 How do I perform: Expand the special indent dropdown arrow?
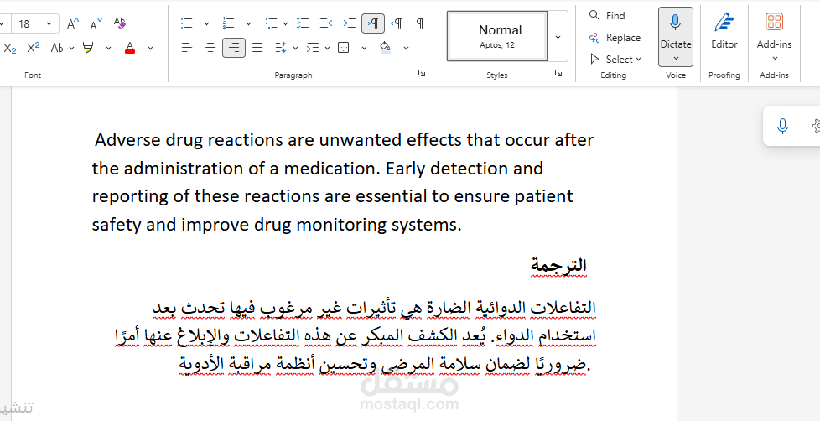(327, 48)
